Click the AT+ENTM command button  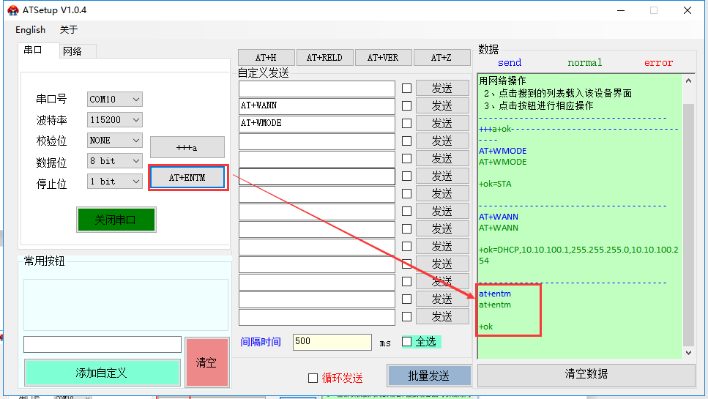click(187, 178)
